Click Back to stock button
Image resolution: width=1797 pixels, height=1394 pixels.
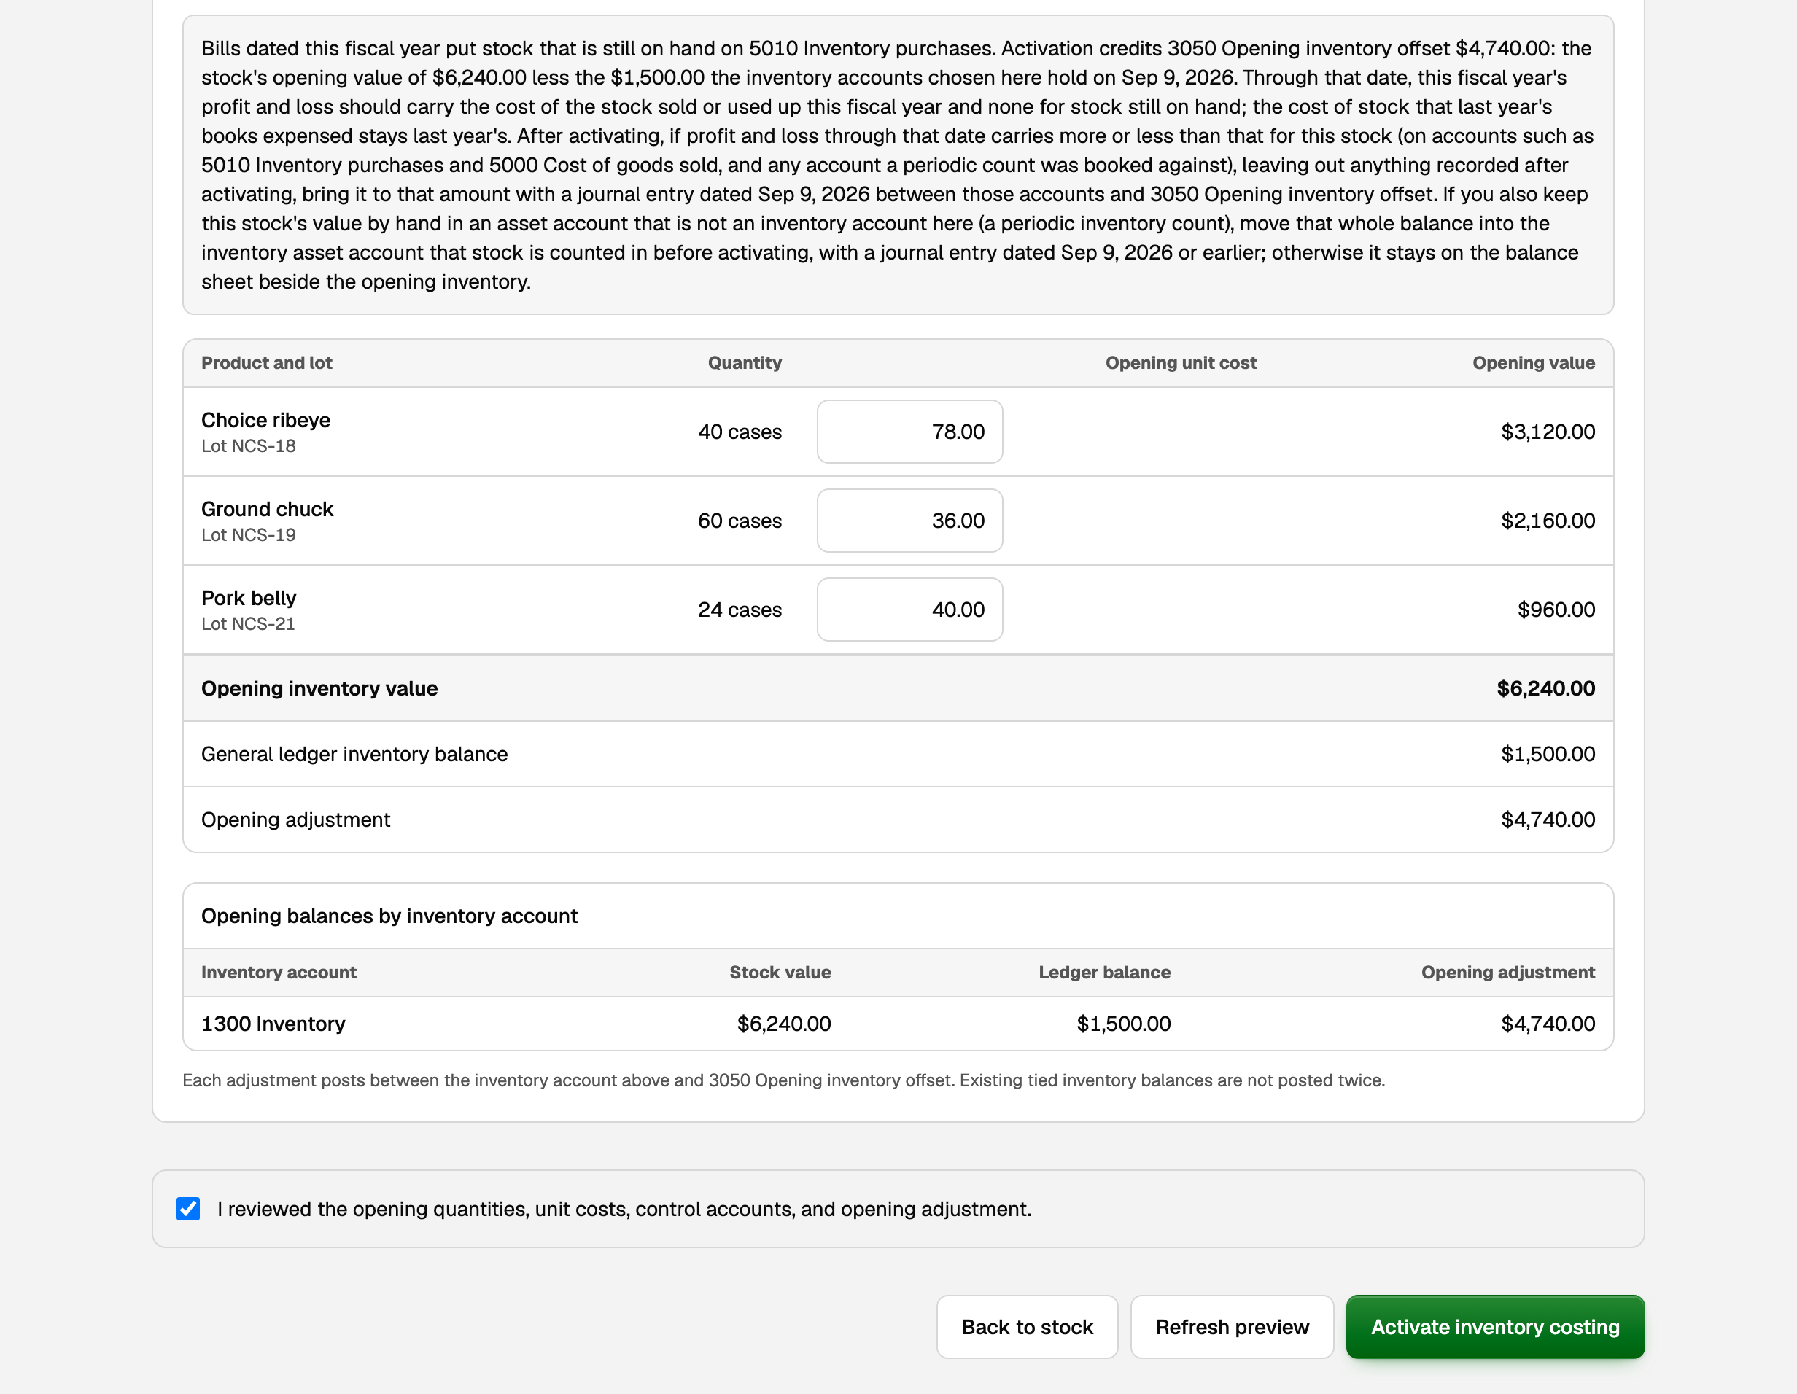point(1027,1328)
